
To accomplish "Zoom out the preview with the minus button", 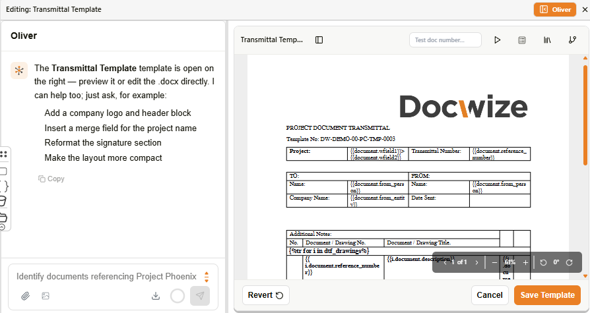I will tap(494, 262).
